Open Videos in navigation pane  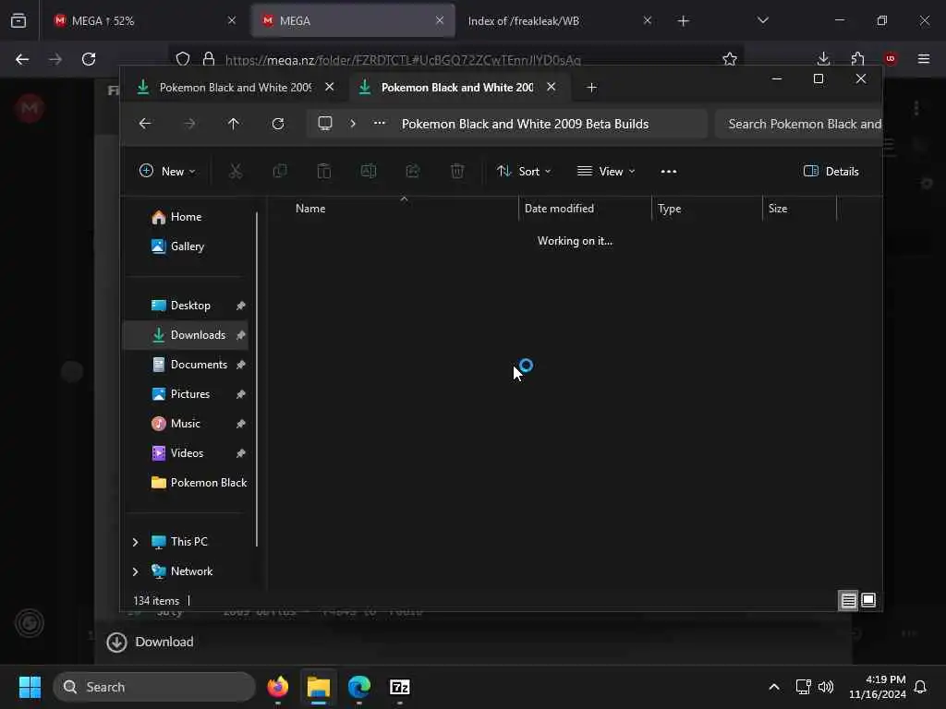[188, 453]
